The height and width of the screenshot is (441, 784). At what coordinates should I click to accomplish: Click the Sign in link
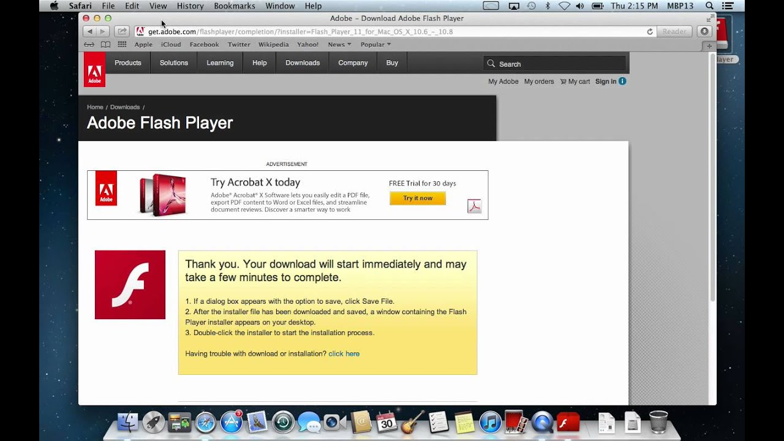(x=606, y=81)
